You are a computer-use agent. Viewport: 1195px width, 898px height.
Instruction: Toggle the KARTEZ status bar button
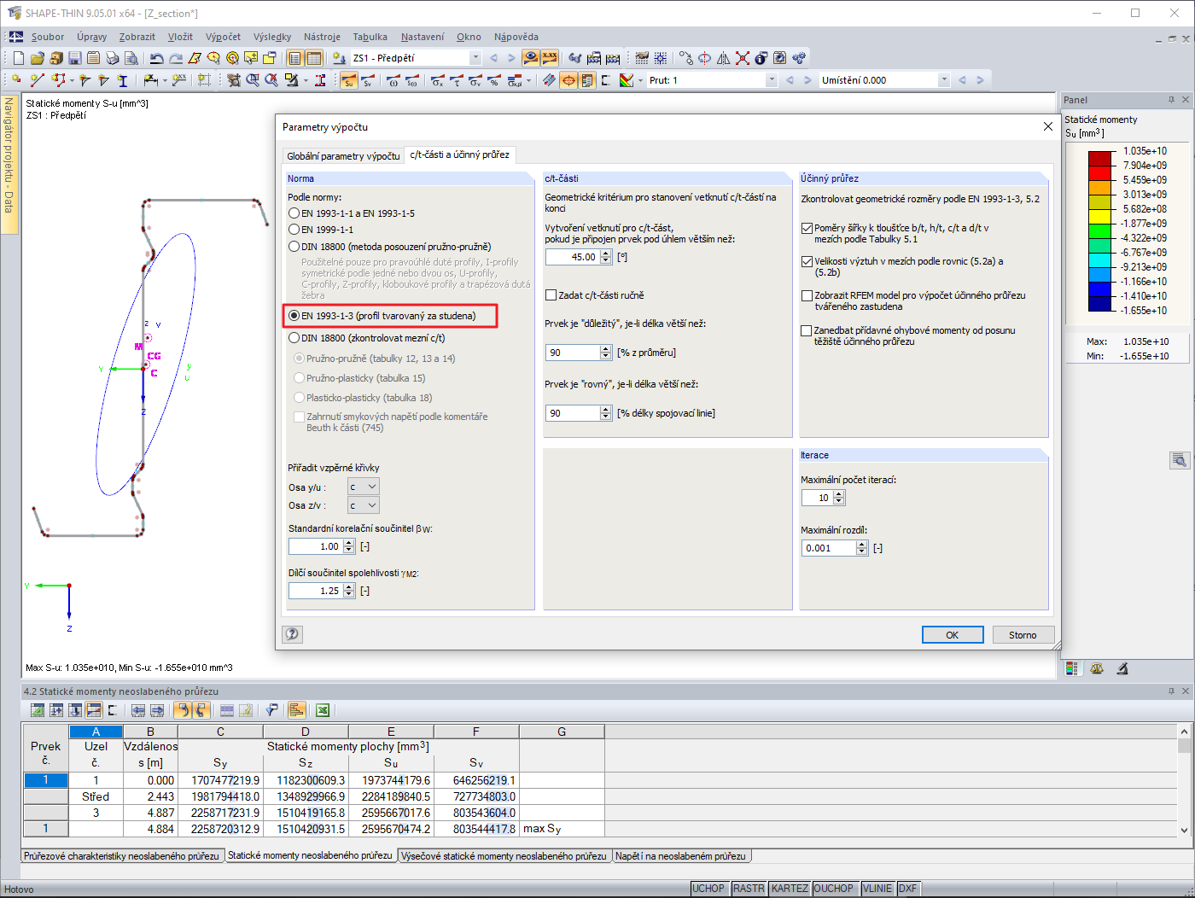pos(790,889)
